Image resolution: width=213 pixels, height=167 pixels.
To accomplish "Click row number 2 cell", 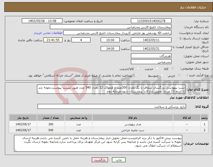I will coord(204,130).
